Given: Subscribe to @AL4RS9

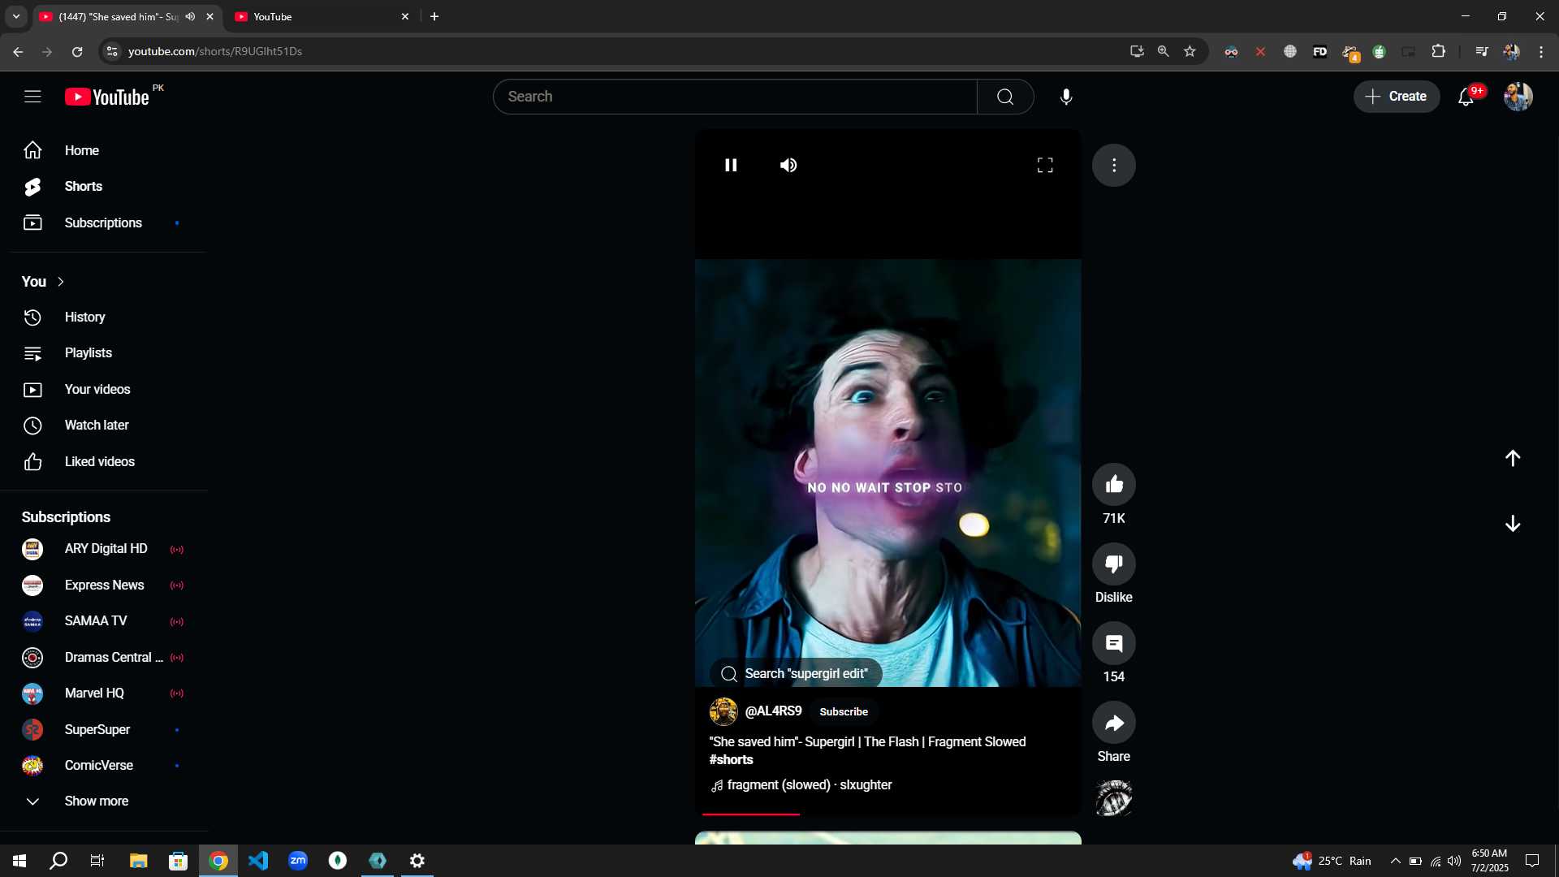Looking at the screenshot, I should [844, 711].
